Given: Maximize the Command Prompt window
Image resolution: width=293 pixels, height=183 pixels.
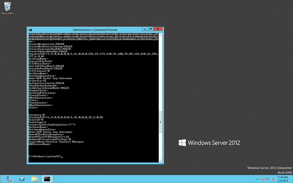Looking at the screenshot, I should pos(151,29).
